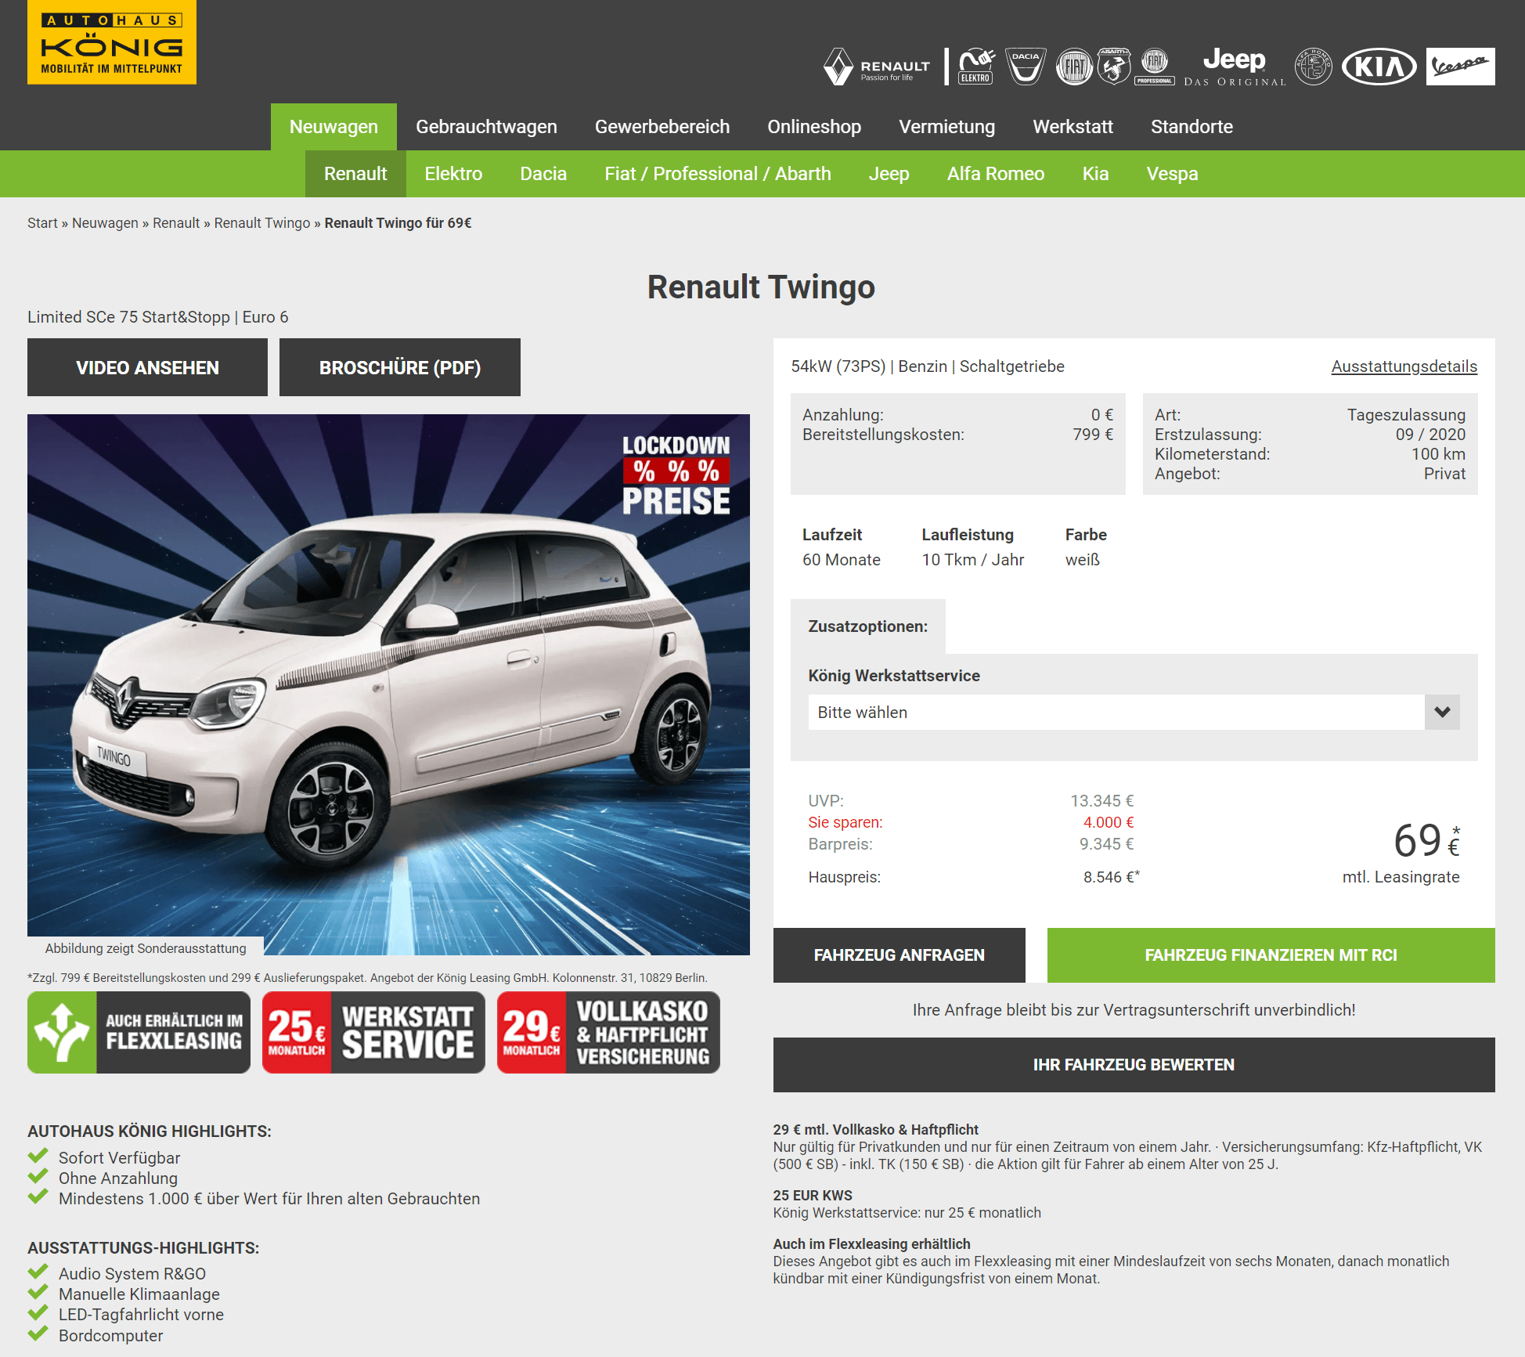
Task: Click the Fiat brand logo
Action: pyautogui.click(x=1074, y=67)
